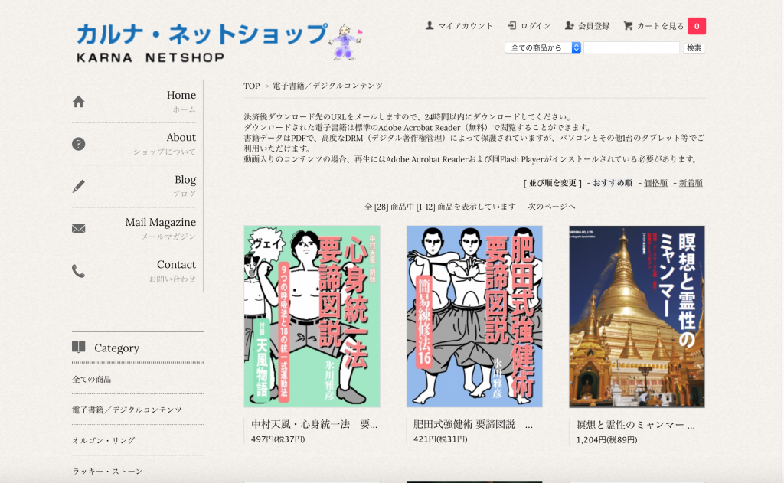Click the login door icon
The image size is (784, 483).
tap(511, 26)
